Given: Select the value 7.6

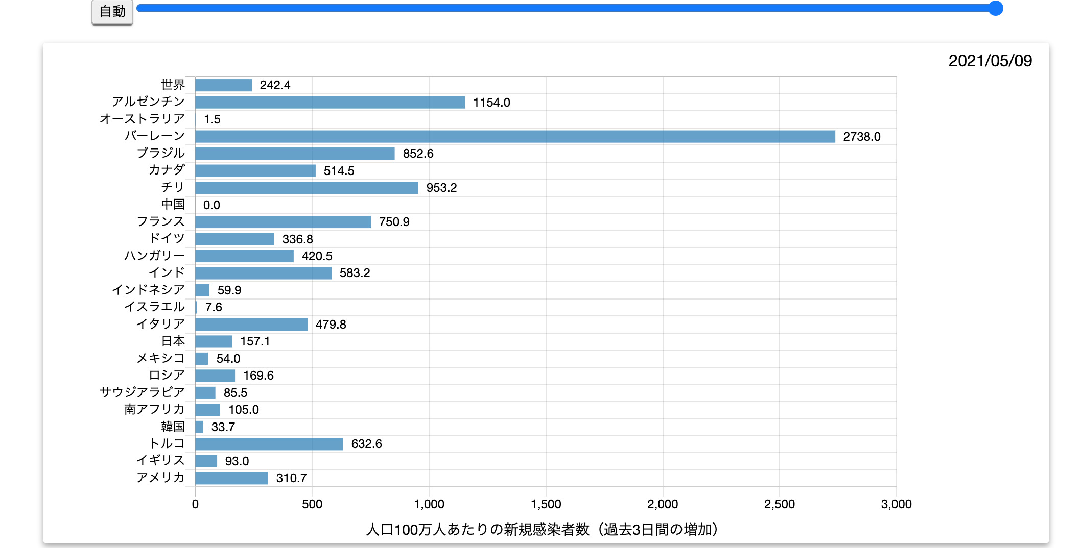Looking at the screenshot, I should click(x=214, y=307).
